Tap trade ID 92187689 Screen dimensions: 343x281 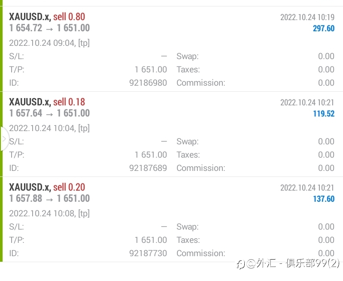[x=148, y=168]
